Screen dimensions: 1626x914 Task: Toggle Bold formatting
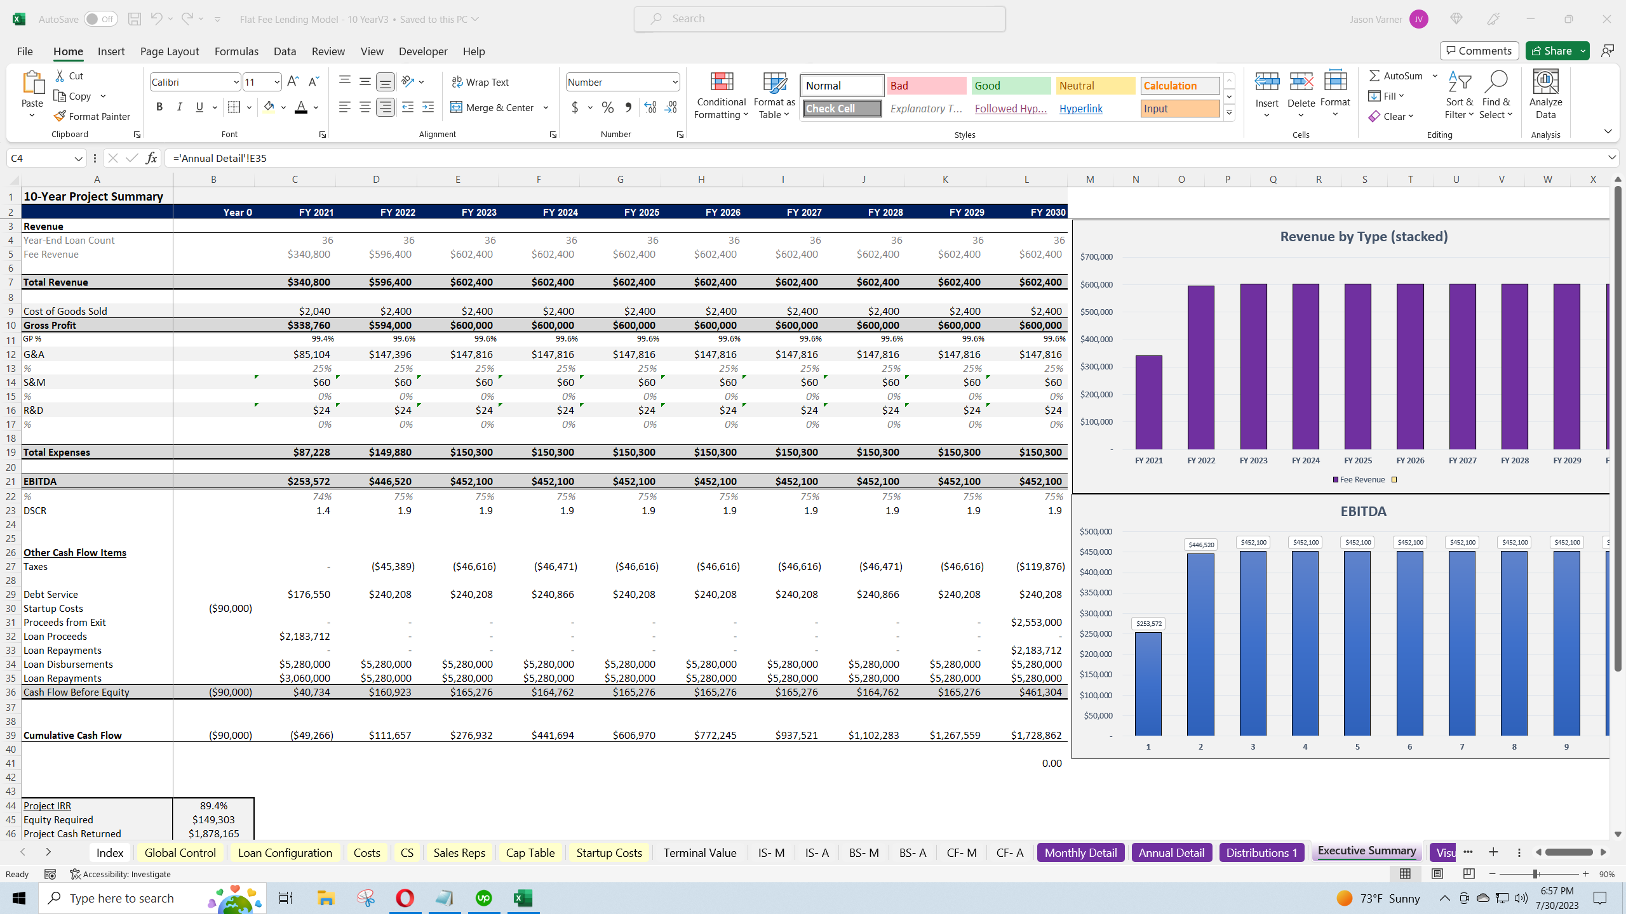159,107
